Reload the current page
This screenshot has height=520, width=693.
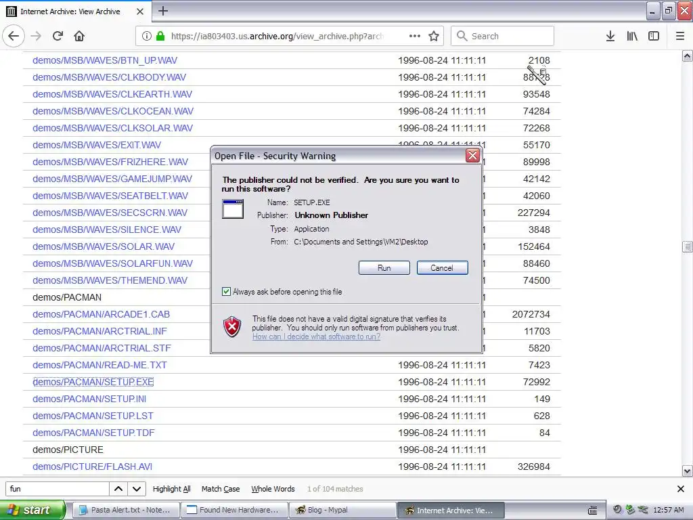pos(58,37)
